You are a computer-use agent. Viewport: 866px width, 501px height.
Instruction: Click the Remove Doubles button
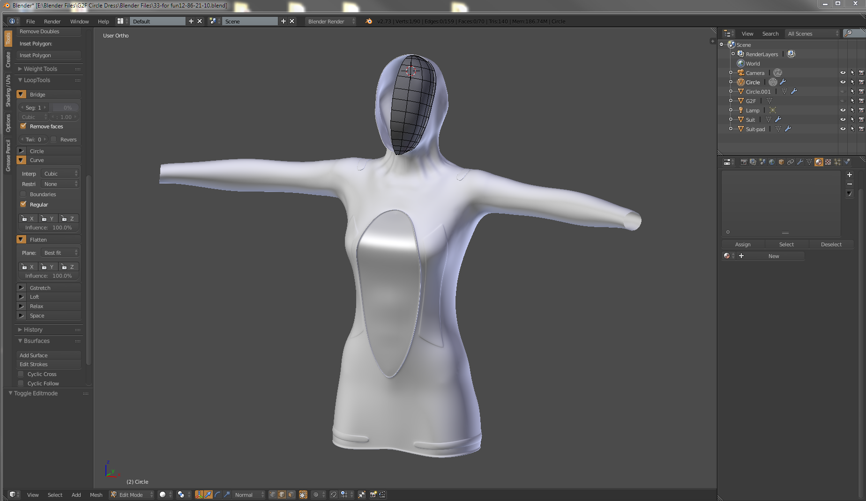pos(49,31)
